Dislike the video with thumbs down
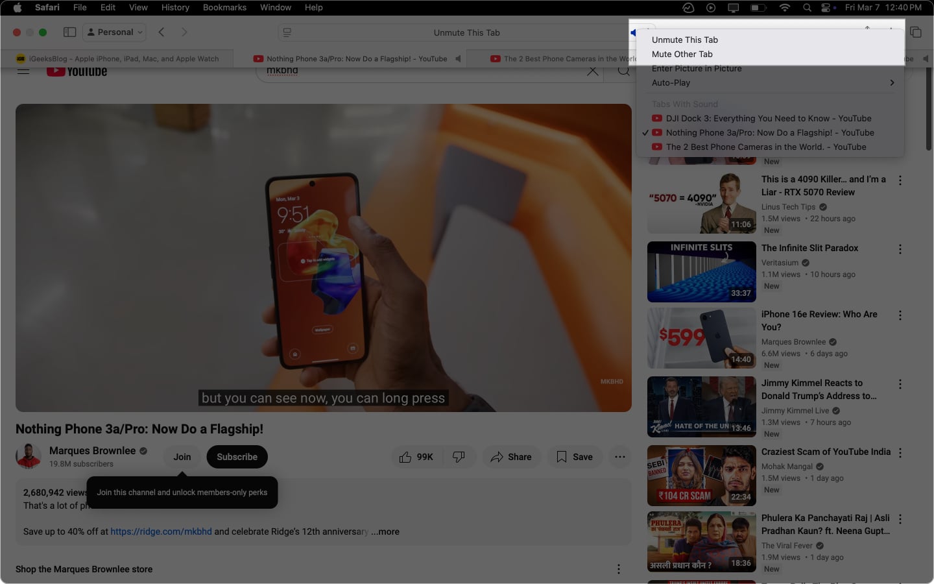Image resolution: width=934 pixels, height=584 pixels. pyautogui.click(x=459, y=457)
